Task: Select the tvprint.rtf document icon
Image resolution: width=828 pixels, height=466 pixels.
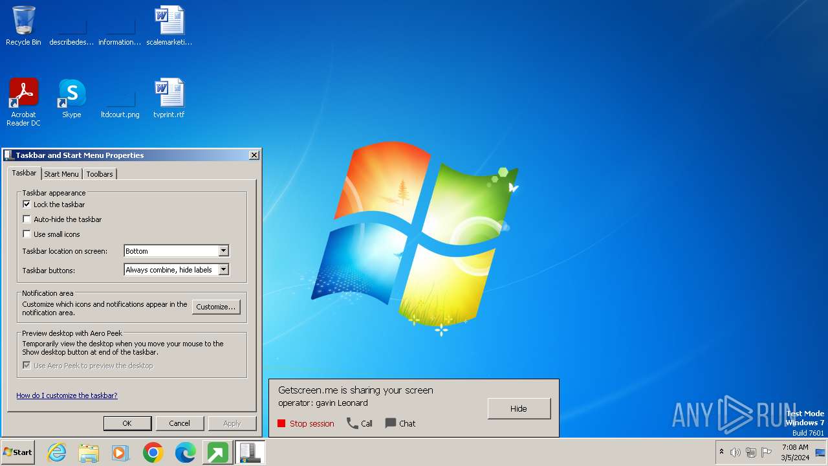Action: [169, 98]
